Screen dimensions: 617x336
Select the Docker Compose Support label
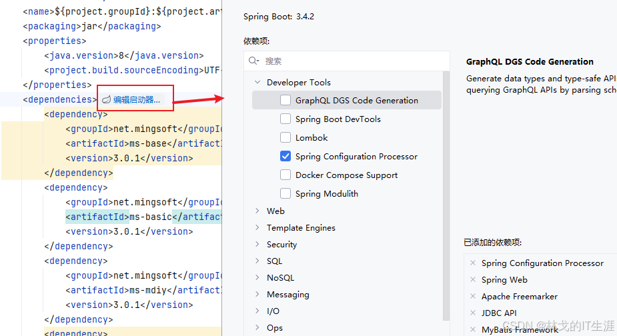pyautogui.click(x=346, y=175)
